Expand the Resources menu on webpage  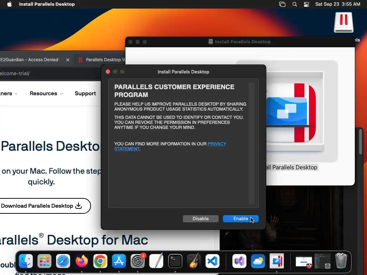46,93
